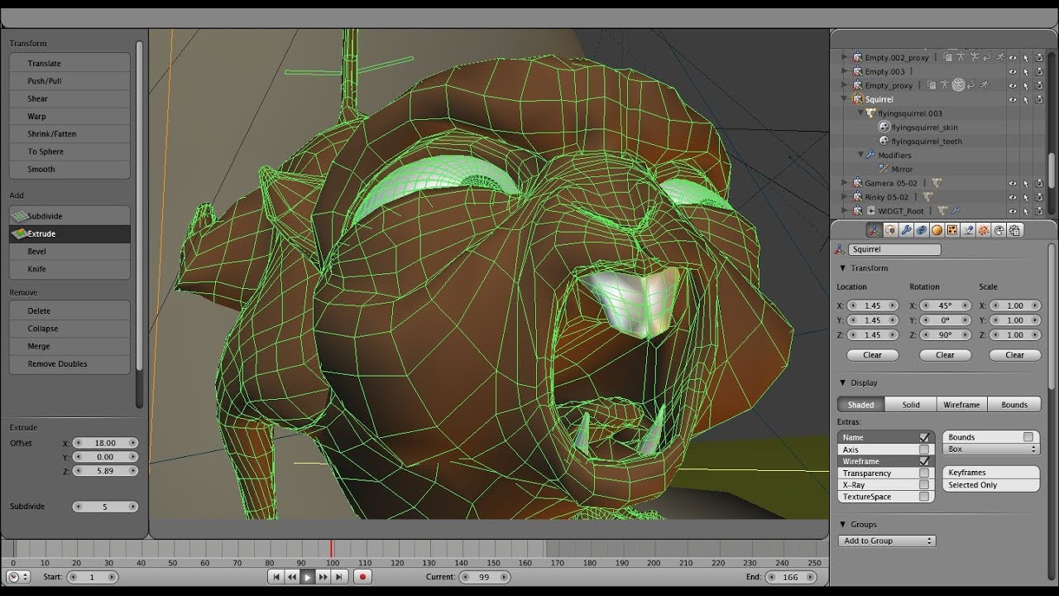The height and width of the screenshot is (596, 1059).
Task: Open the timeline editor type selector
Action: 18,577
